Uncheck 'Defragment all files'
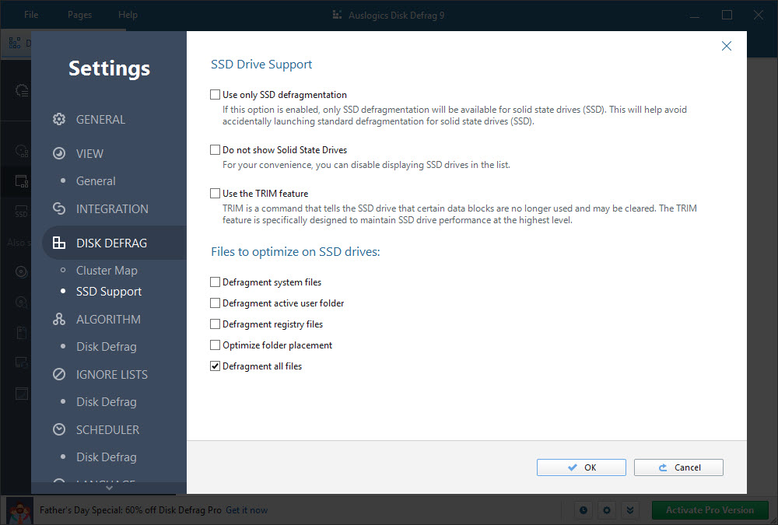This screenshot has height=525, width=778. point(215,366)
